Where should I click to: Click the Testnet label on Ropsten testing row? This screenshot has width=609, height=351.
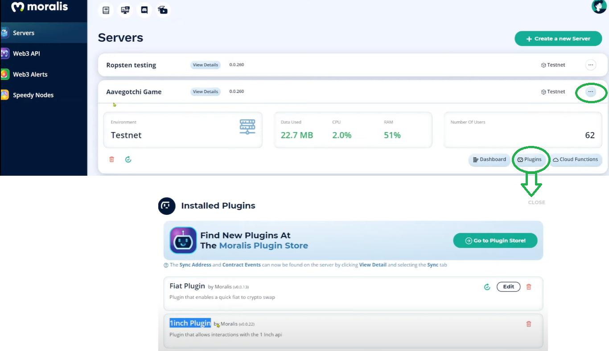pyautogui.click(x=553, y=65)
